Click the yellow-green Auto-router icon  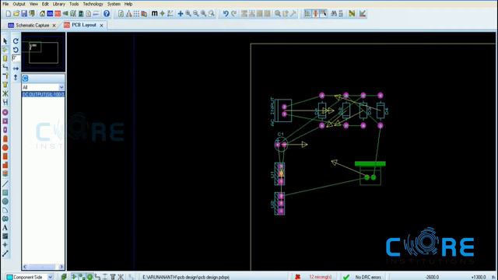352,14
